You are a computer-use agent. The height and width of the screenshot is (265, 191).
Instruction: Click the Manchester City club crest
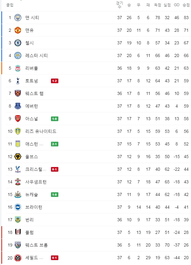[x=18, y=18]
